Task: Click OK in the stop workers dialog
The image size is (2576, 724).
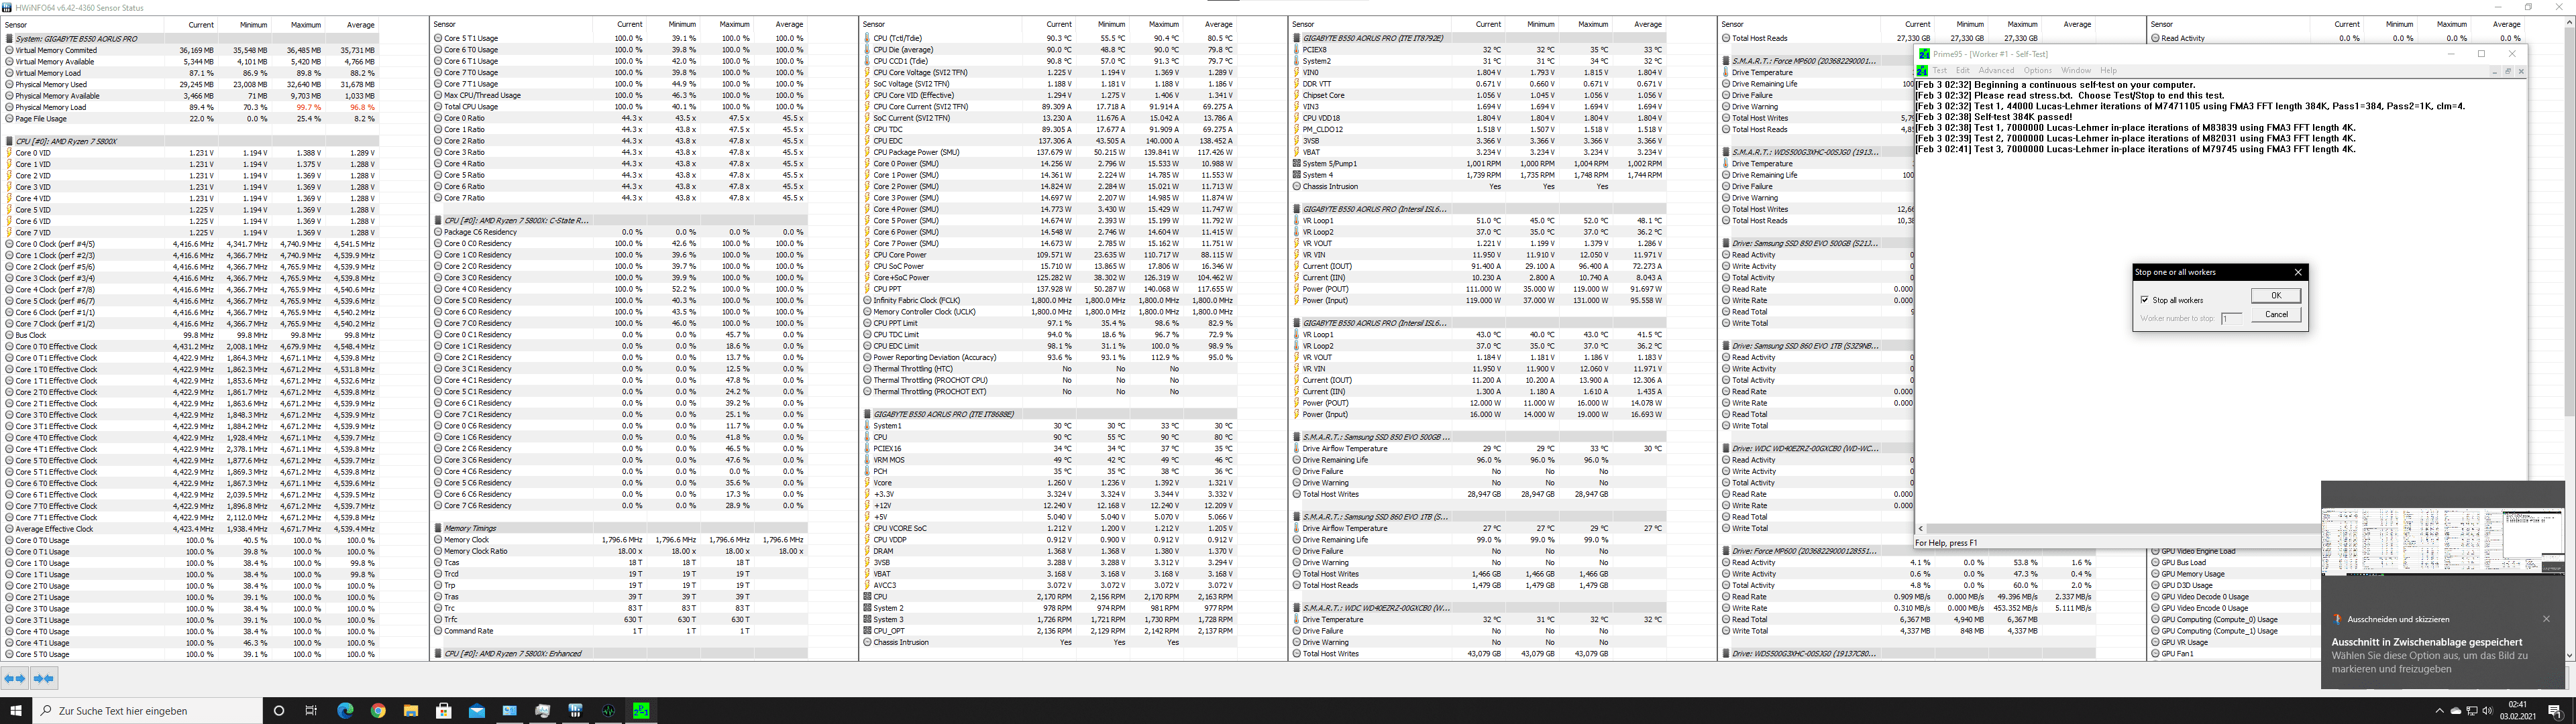Action: (x=2276, y=295)
